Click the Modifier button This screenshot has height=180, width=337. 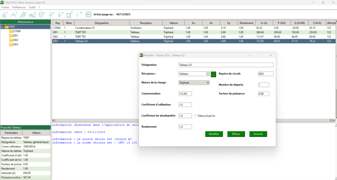click(214, 134)
